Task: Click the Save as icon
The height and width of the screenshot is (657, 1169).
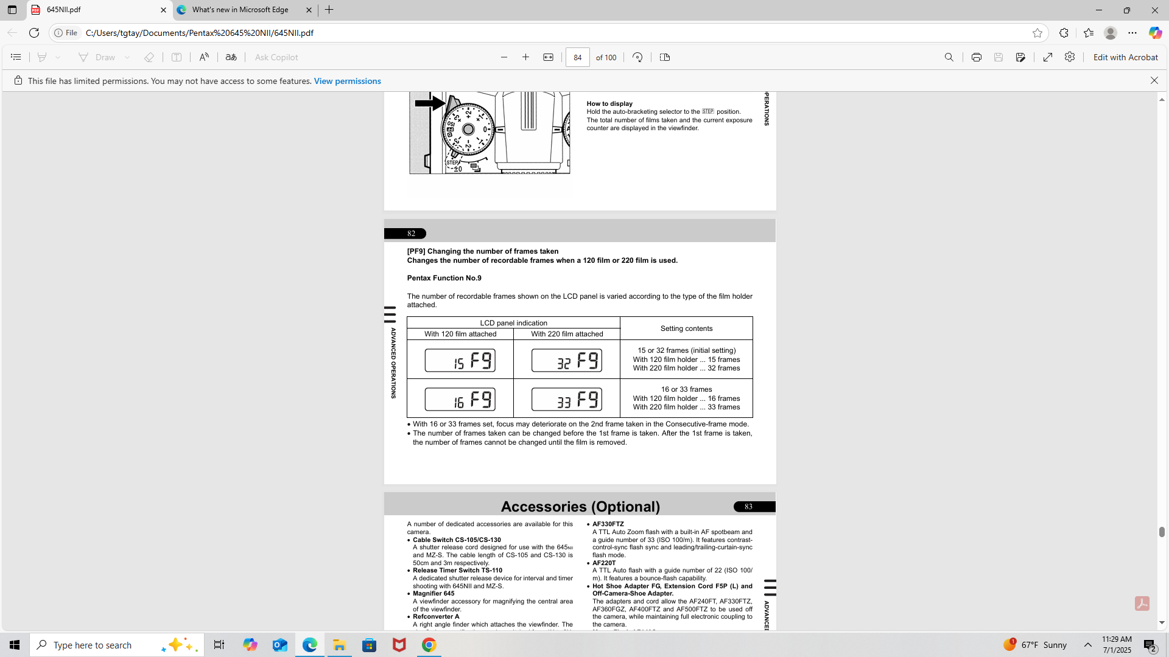Action: 1020,57
